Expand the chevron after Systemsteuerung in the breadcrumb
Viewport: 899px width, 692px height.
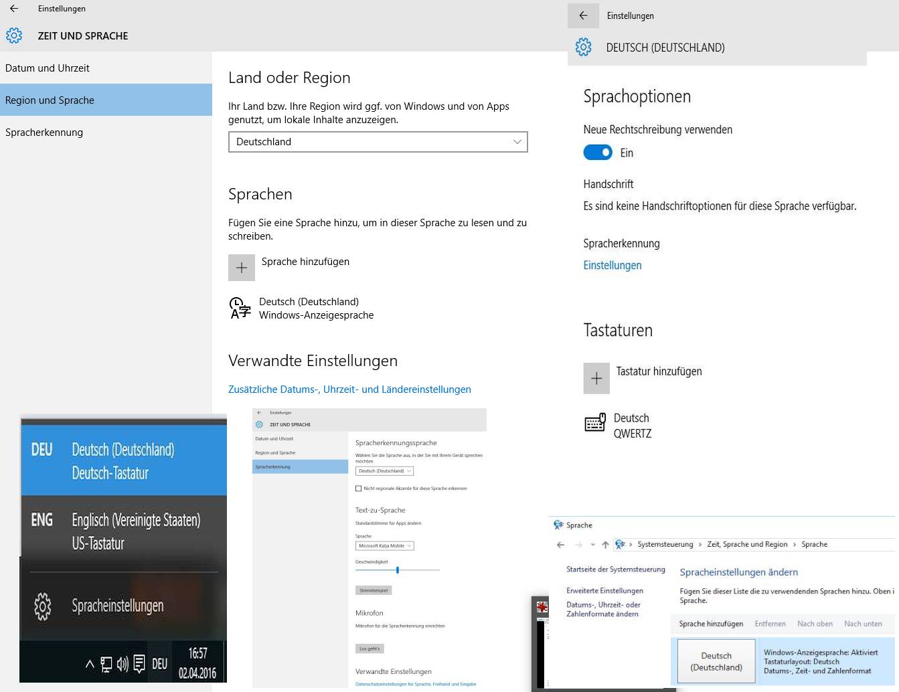coord(700,545)
